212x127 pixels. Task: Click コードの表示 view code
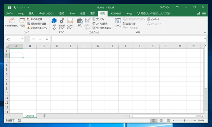[x=100, y=24]
